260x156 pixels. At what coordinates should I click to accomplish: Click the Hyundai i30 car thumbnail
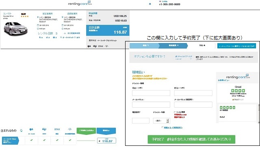(15, 29)
